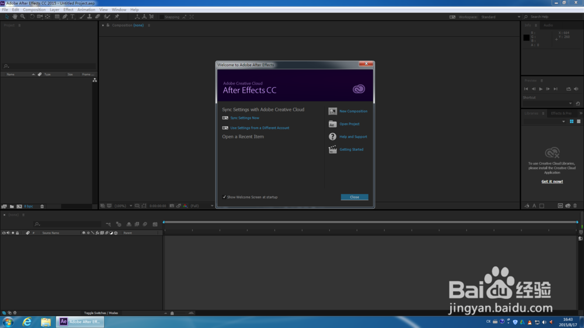Expand hidden panel tabs with double-chevron
The image size is (584, 328).
pos(580,113)
